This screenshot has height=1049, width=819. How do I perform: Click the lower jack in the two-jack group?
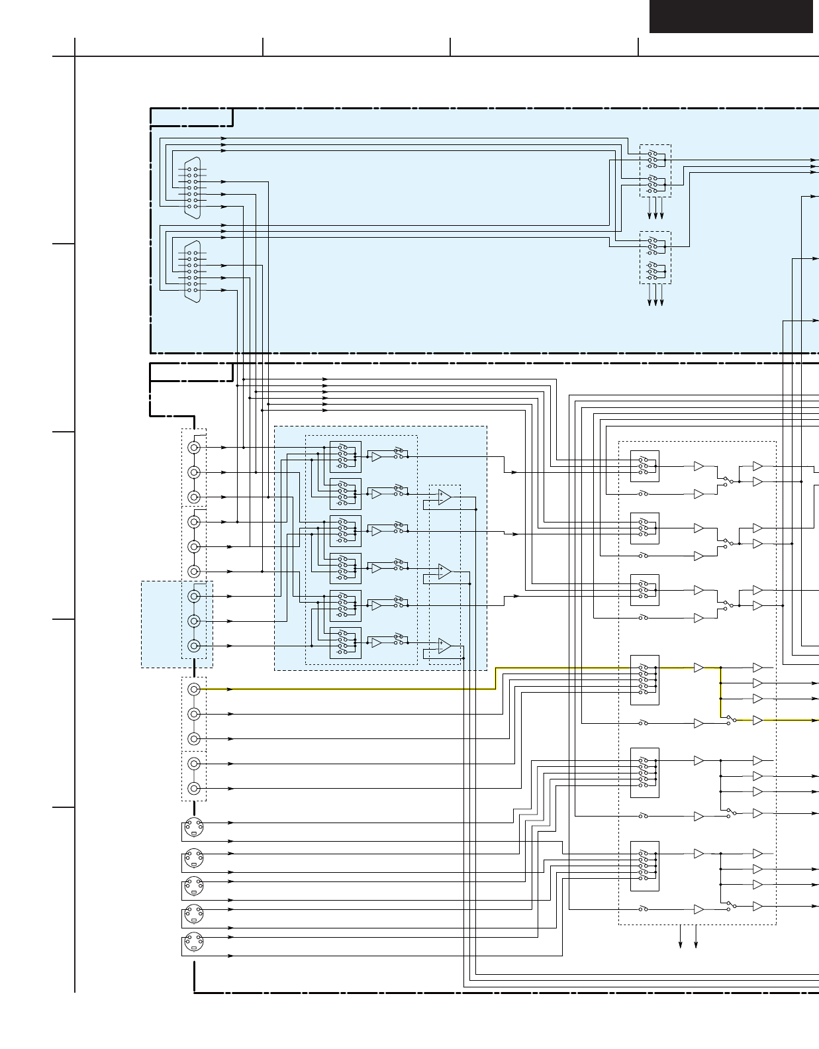tap(194, 788)
